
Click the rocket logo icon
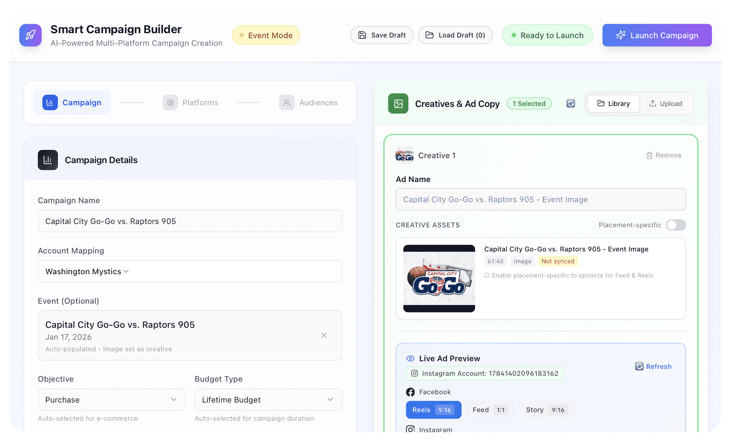31,35
